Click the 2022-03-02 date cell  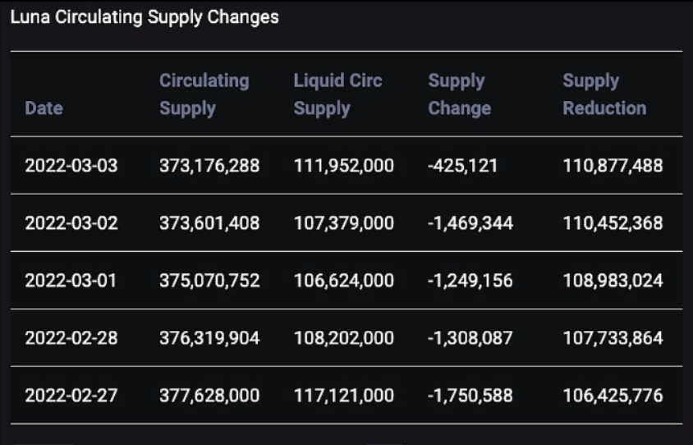(x=71, y=223)
